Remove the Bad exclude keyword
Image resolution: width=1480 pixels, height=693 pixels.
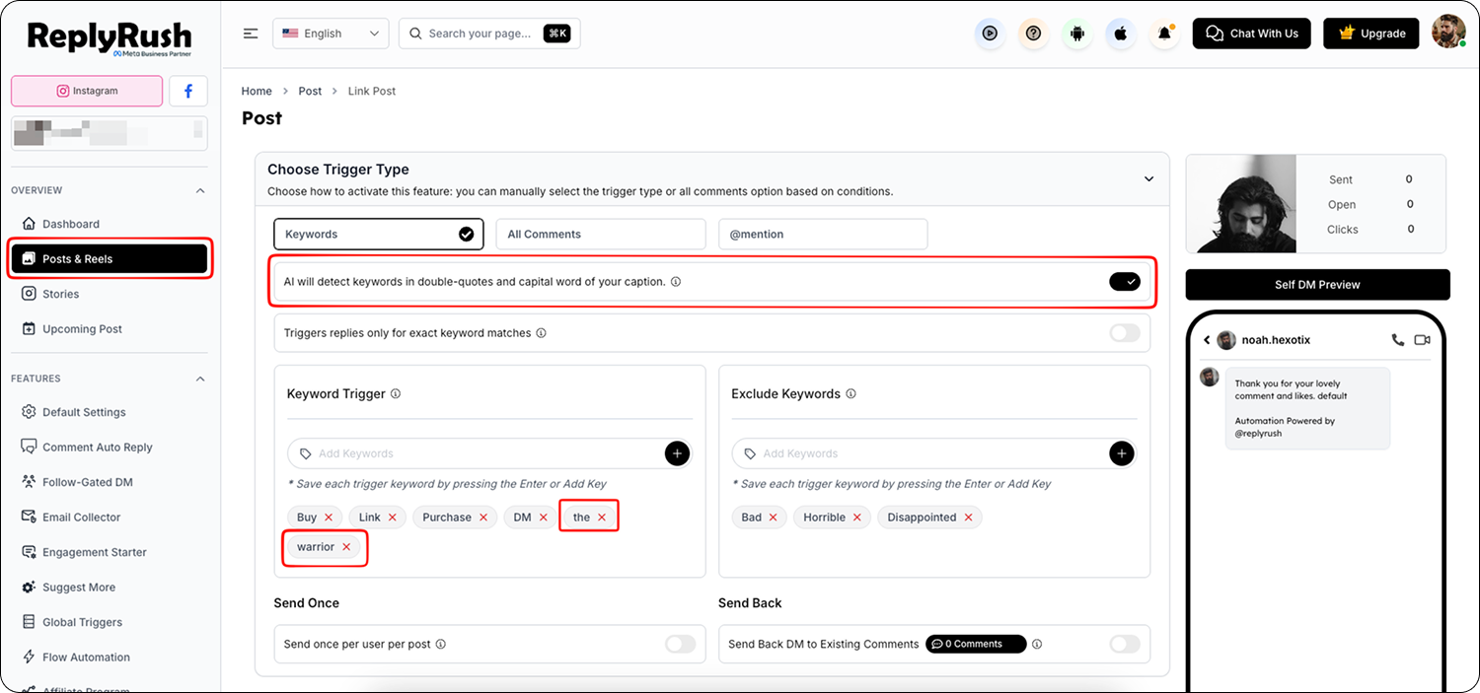click(773, 518)
